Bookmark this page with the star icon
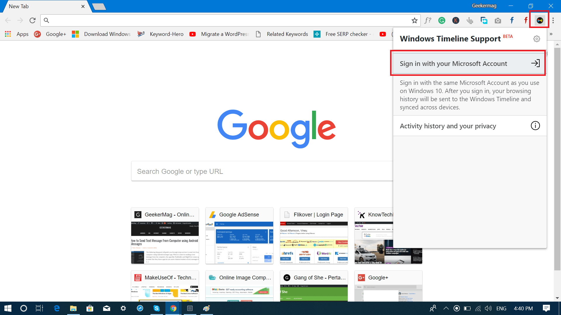 (415, 20)
